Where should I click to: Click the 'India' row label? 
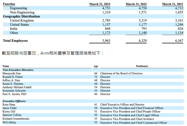pyautogui.click(x=14, y=29)
